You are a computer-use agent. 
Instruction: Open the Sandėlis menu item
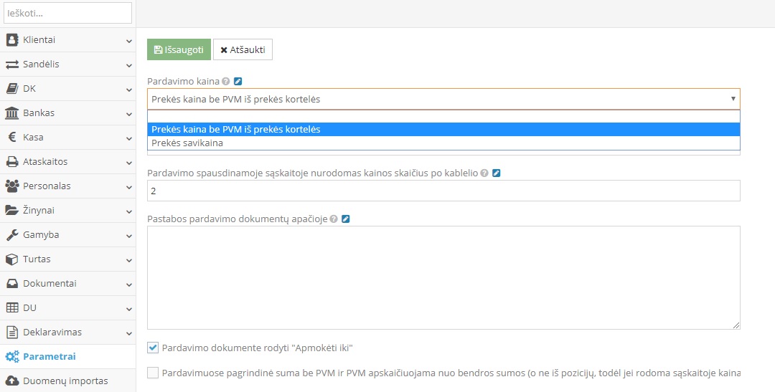click(41, 64)
